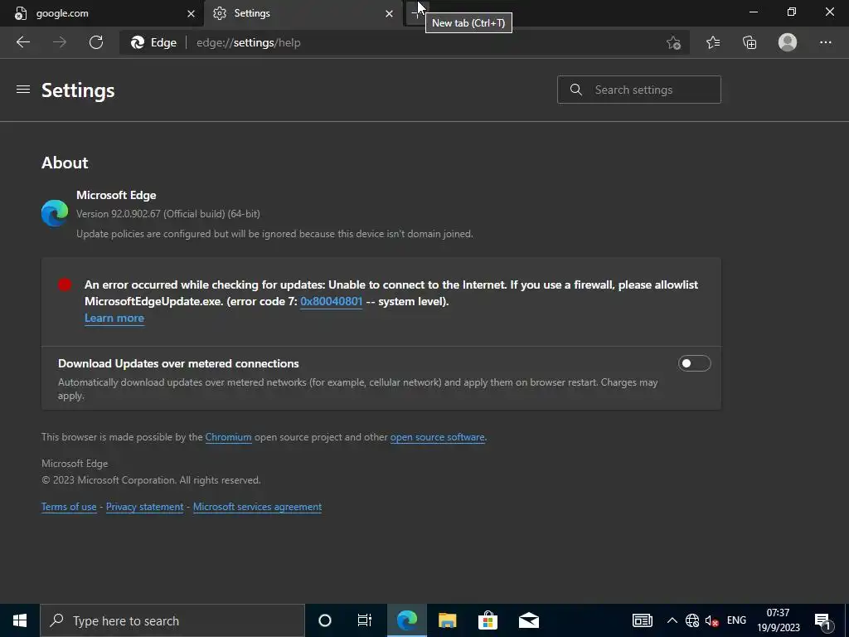Open the Terms of use link
The image size is (849, 637).
pyautogui.click(x=69, y=507)
